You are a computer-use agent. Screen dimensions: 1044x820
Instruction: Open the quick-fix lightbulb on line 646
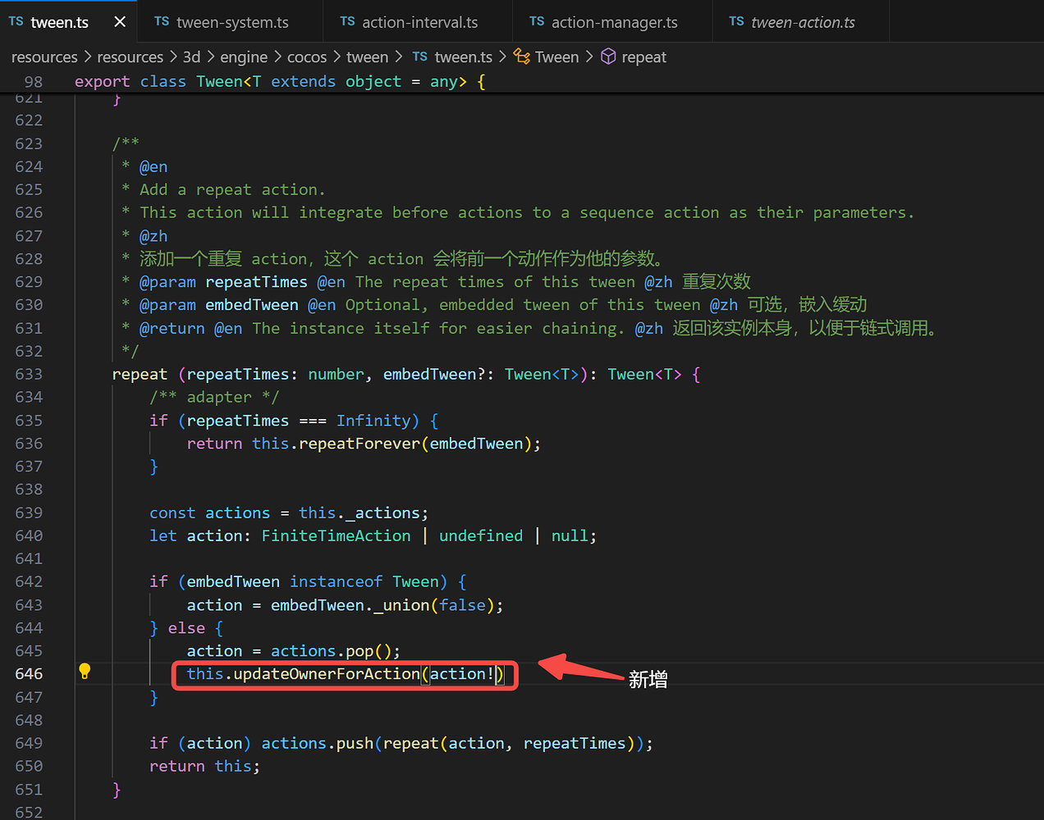coord(85,671)
